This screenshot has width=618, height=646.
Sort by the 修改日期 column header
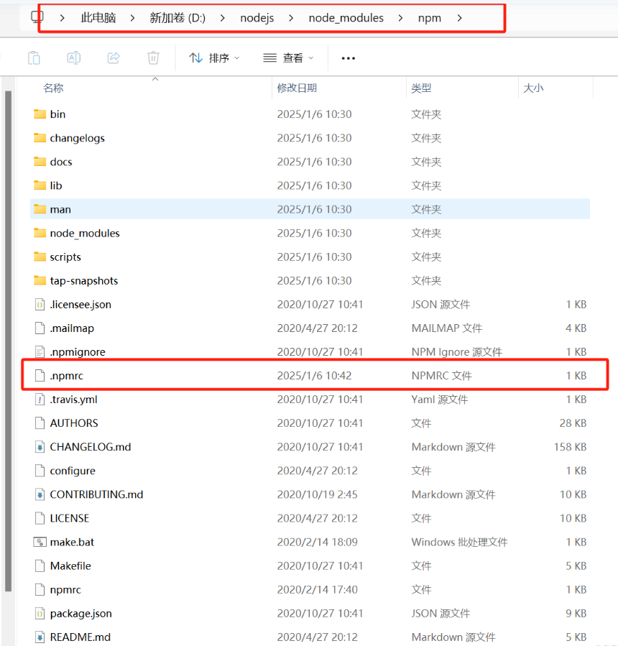pos(297,88)
